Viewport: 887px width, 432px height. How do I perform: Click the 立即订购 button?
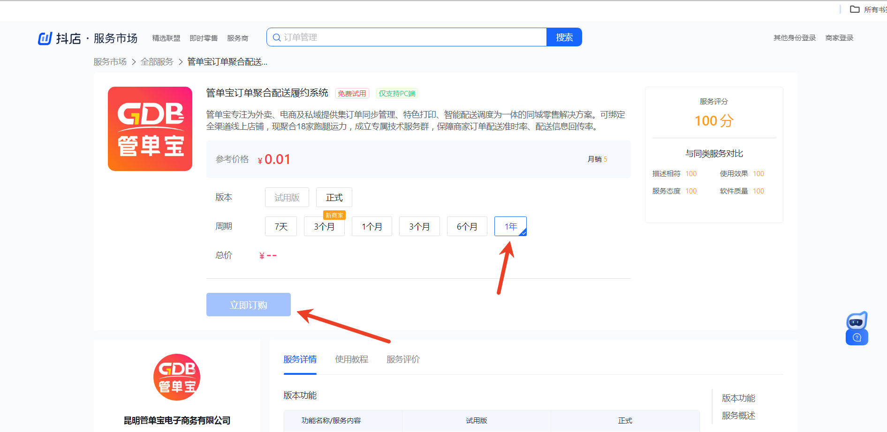click(249, 305)
